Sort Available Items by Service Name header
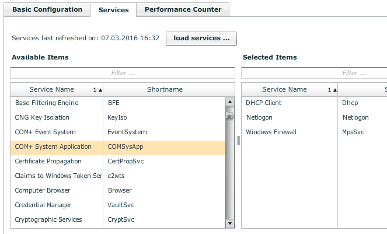The height and width of the screenshot is (234, 387). coord(52,89)
